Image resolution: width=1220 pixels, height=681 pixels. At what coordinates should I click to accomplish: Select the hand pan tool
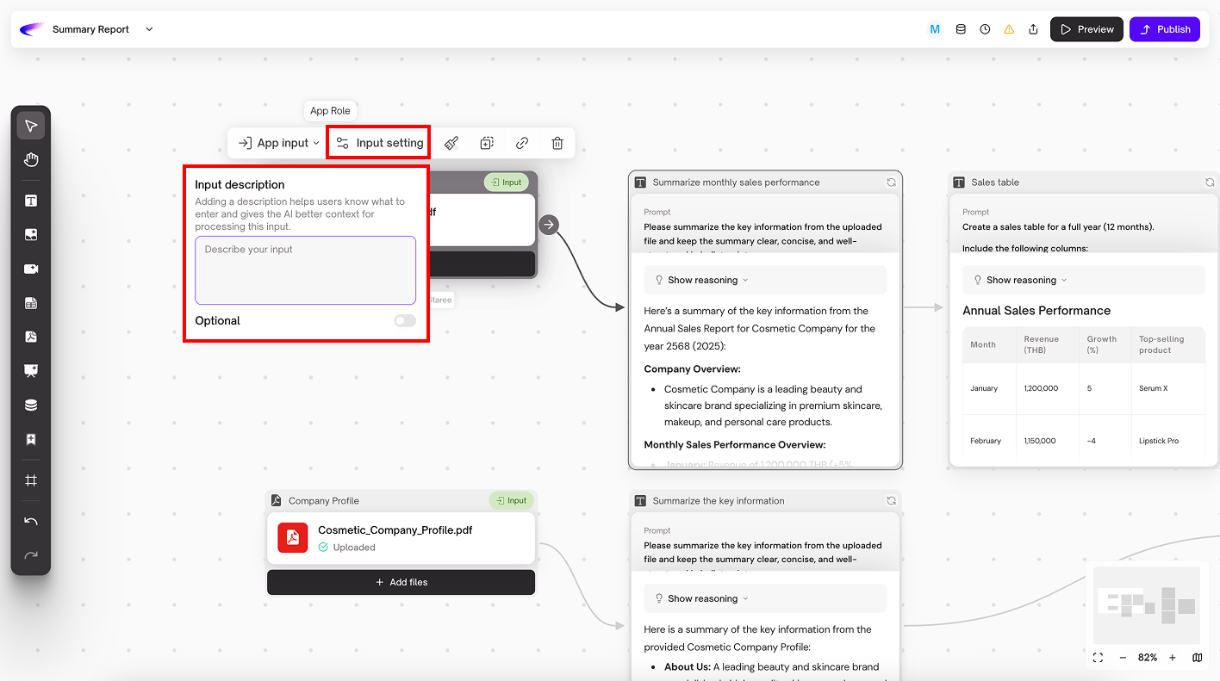(x=31, y=160)
